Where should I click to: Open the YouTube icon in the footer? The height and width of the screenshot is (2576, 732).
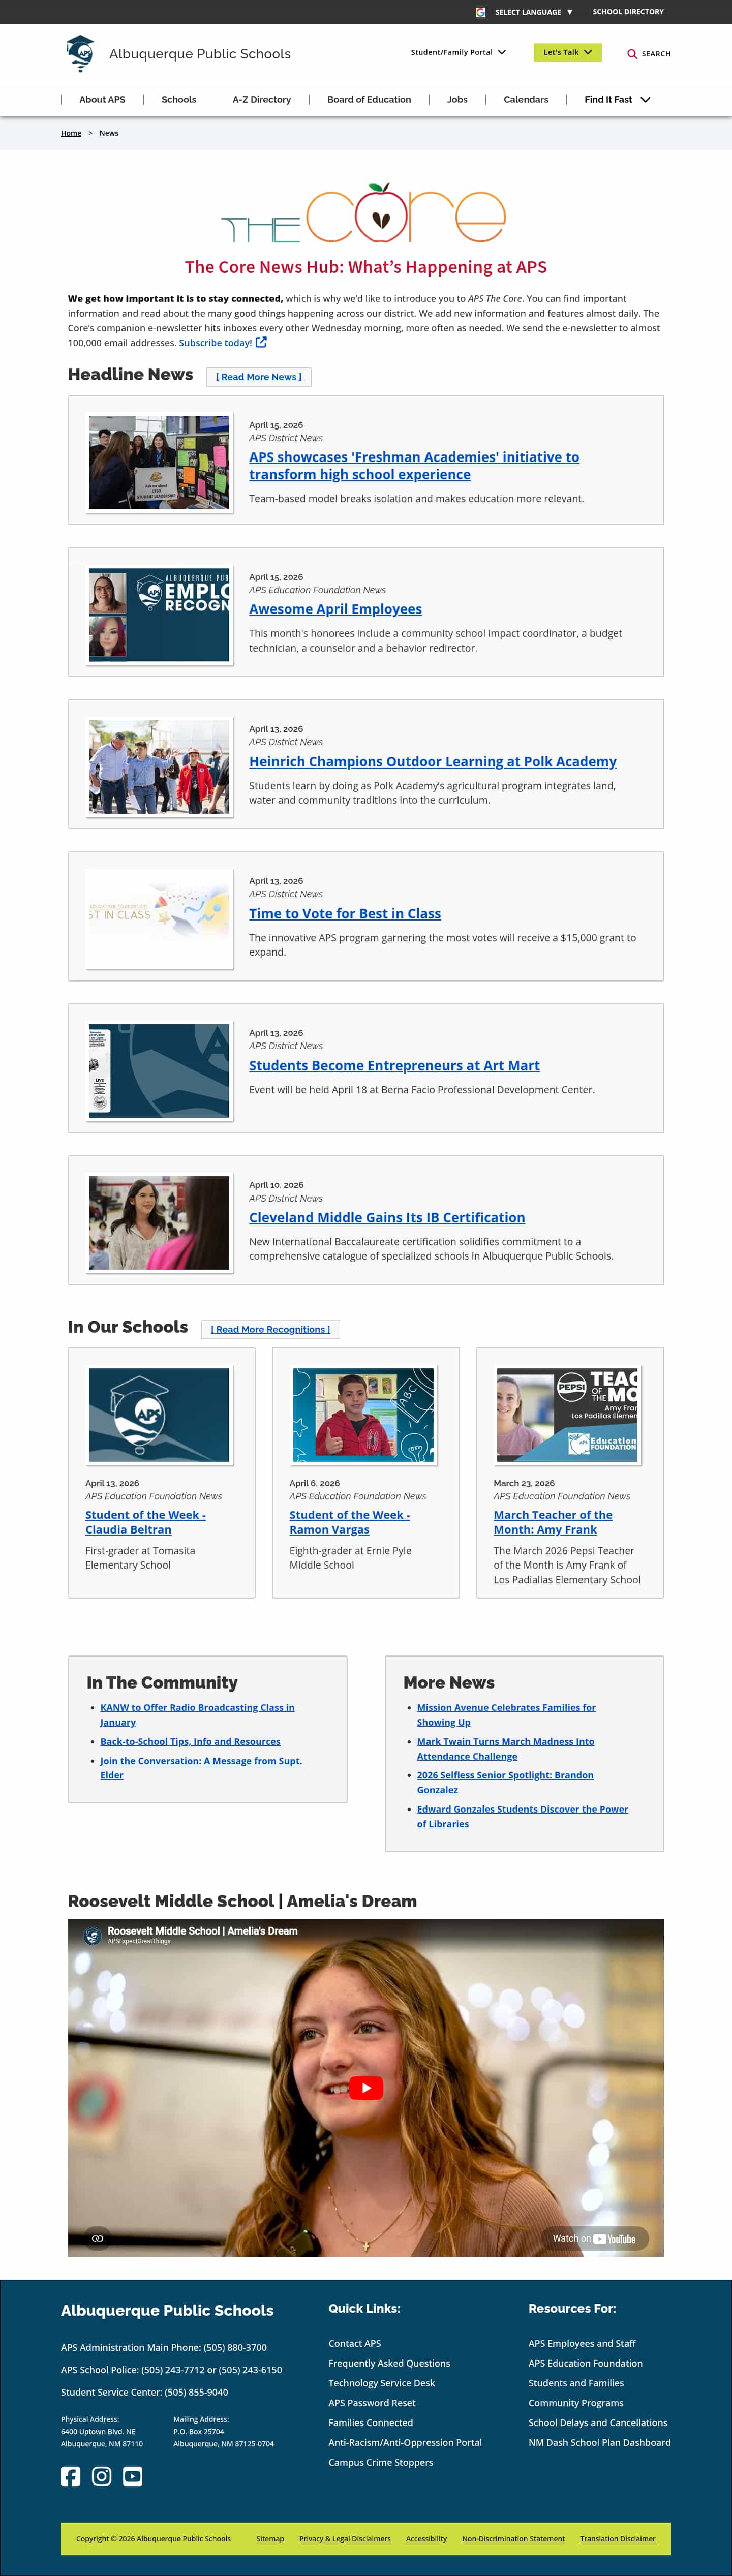132,2476
